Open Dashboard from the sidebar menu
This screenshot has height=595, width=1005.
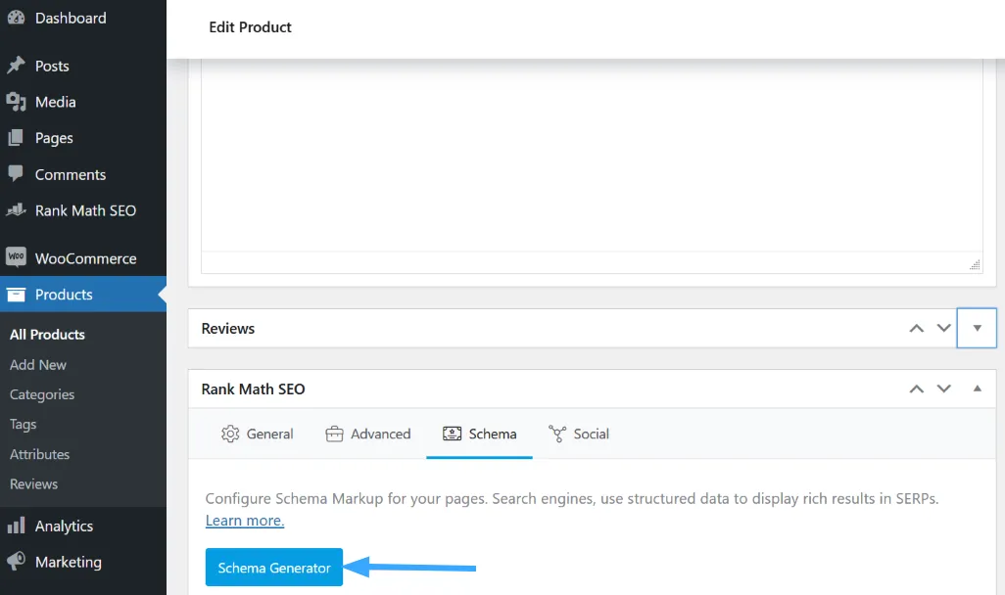tap(83, 18)
